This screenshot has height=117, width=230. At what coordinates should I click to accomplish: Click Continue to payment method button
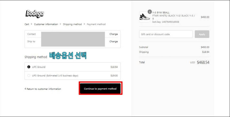pos(100,89)
